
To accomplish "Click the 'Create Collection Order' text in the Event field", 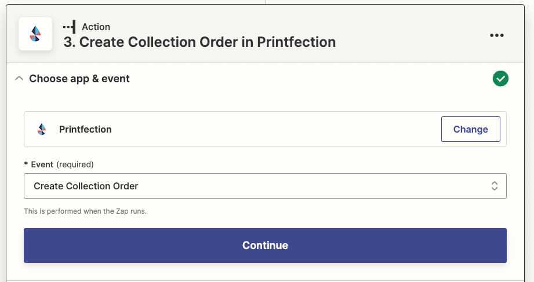I will pos(86,186).
